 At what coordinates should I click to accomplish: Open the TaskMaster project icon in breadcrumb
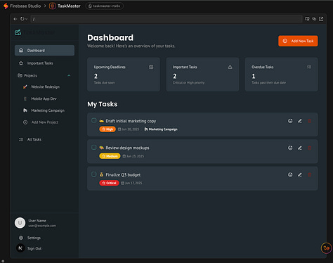pos(53,6)
